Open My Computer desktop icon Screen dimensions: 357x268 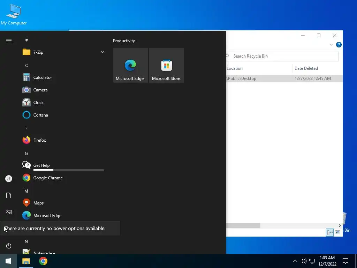click(x=14, y=14)
